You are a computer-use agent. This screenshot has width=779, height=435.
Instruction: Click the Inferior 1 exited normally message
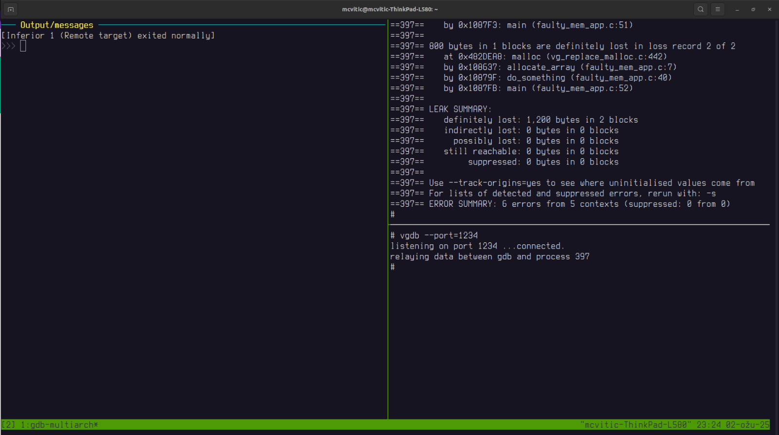coord(108,36)
